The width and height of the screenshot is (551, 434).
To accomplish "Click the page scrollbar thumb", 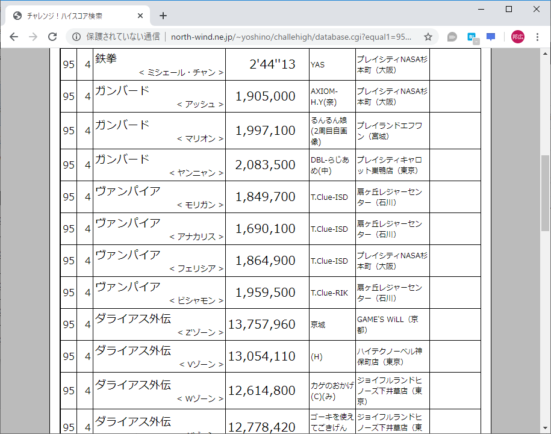I will [545, 193].
